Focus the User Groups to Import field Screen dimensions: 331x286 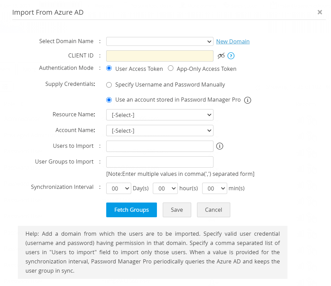[x=160, y=162]
